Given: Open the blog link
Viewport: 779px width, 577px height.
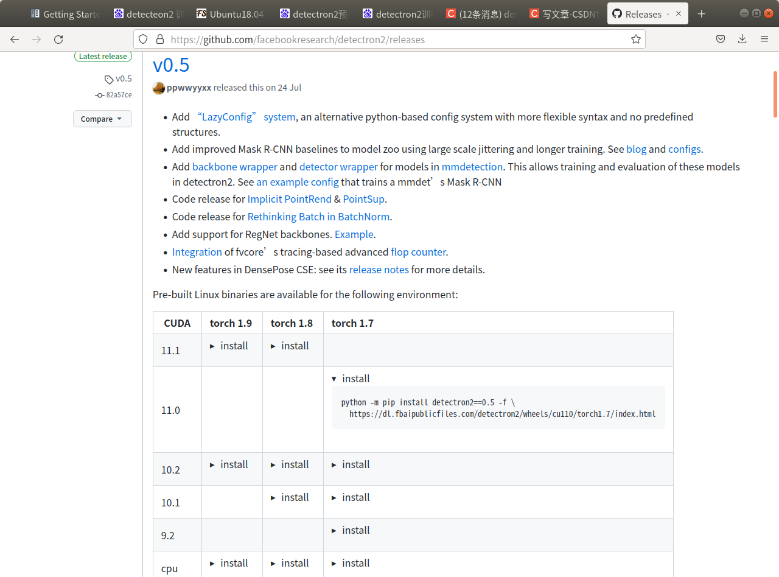Looking at the screenshot, I should coord(637,149).
